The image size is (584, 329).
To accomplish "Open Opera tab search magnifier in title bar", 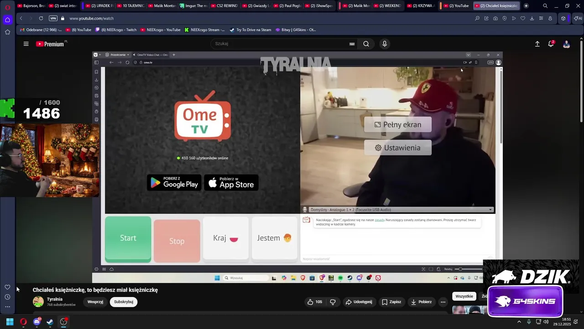I will pyautogui.click(x=545, y=6).
